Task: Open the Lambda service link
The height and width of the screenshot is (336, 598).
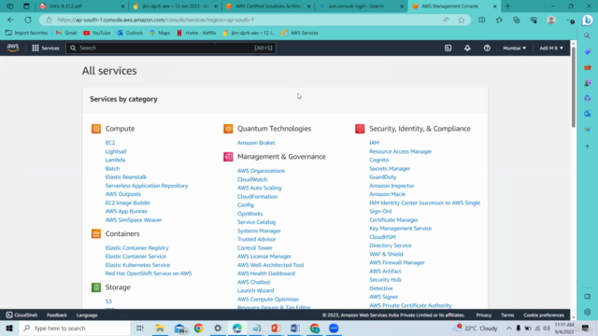Action: tap(115, 160)
